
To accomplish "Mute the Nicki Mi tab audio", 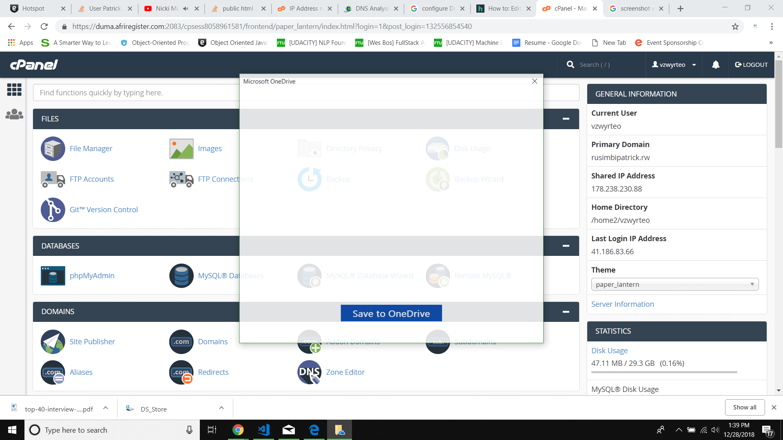I will coord(186,9).
